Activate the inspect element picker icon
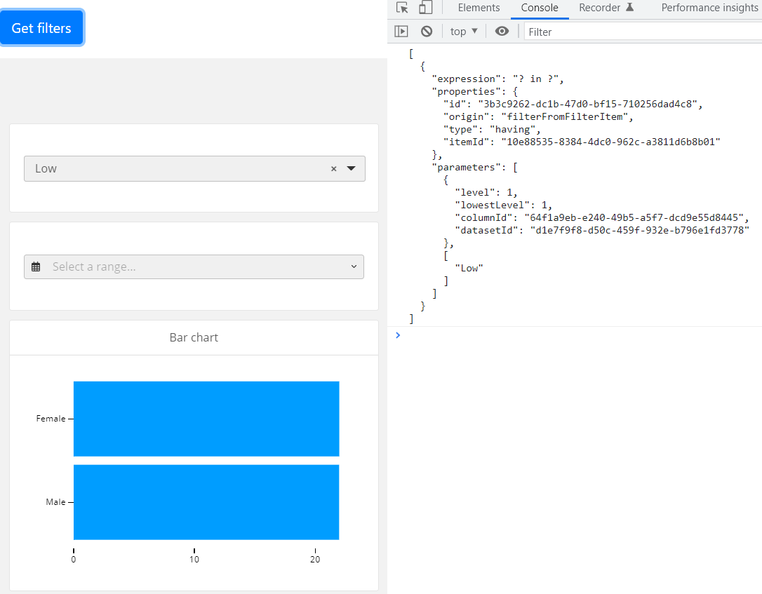The height and width of the screenshot is (594, 762). coord(402,8)
